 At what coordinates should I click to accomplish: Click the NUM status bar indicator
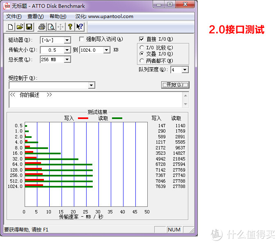click(x=174, y=229)
